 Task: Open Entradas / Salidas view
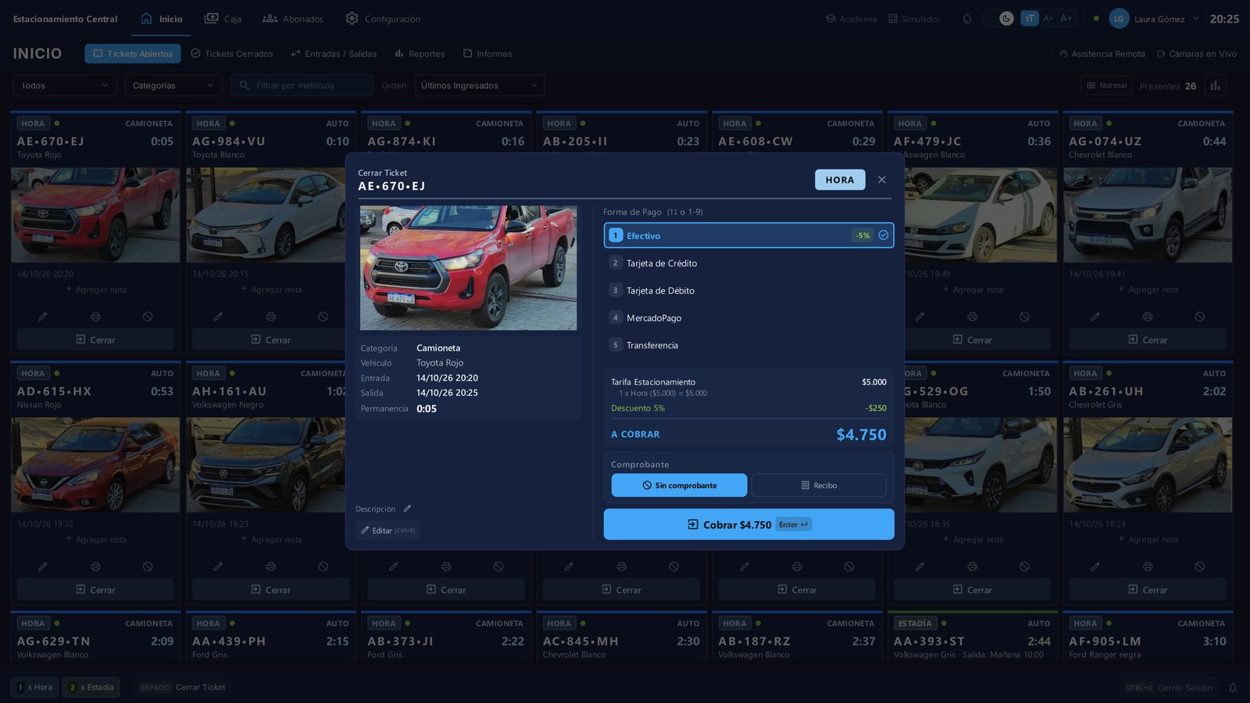pyautogui.click(x=334, y=54)
